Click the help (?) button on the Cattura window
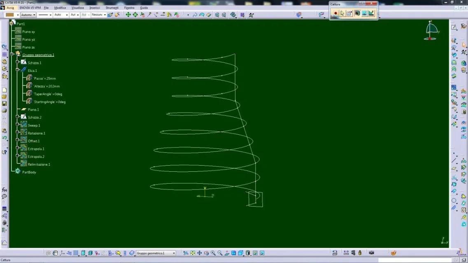Viewport: 468px width, 263px height. click(362, 3)
